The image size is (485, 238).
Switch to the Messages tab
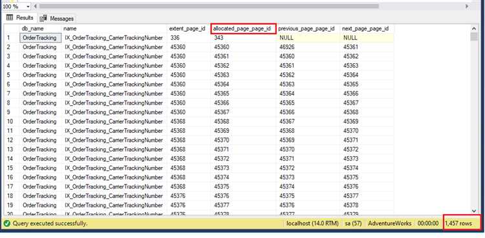(x=57, y=19)
